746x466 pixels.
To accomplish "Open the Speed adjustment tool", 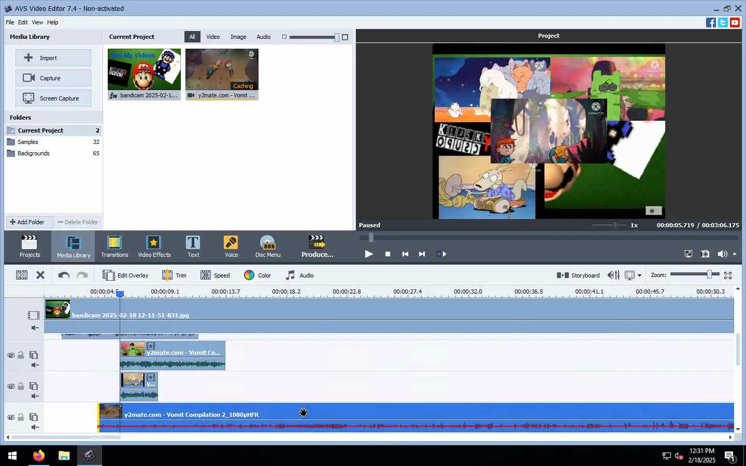I will coord(215,275).
